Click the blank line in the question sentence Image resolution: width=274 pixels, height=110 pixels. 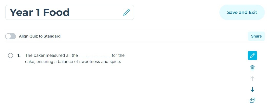[95, 56]
